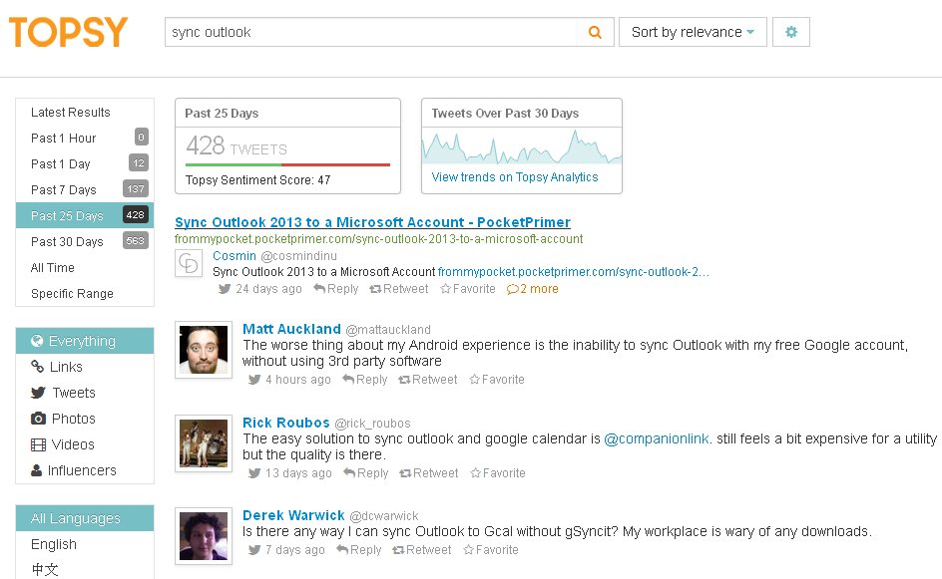Screen dimensions: 942x579
Task: Select Past 1 Hour filter
Action: pyautogui.click(x=85, y=138)
